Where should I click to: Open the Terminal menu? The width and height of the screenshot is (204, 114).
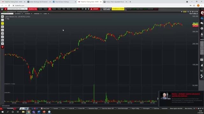click(x=74, y=9)
